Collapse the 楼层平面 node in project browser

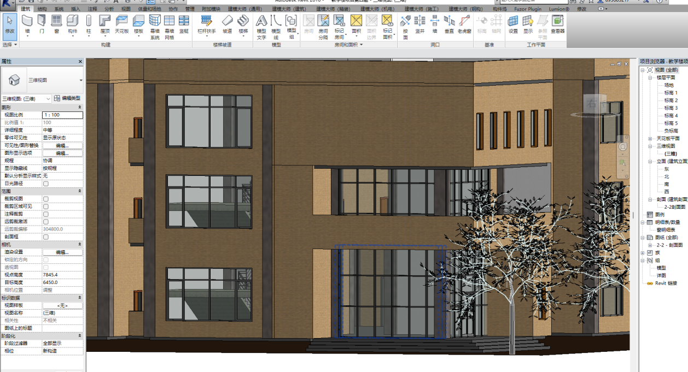tap(650, 78)
